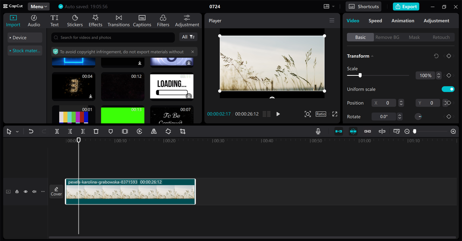Collapse the Transform section

372,56
